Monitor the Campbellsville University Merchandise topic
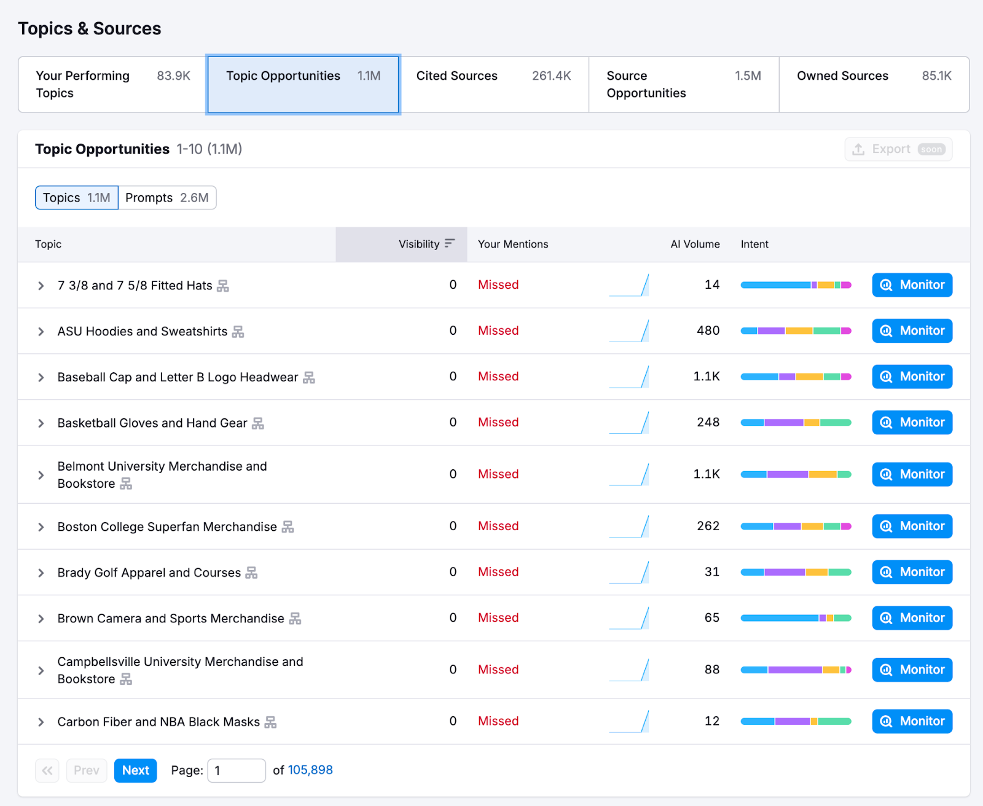 point(912,670)
